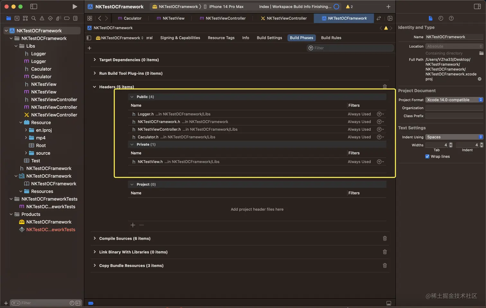Open the Project Format dropdown
Image resolution: width=486 pixels, height=308 pixels.
[x=454, y=100]
